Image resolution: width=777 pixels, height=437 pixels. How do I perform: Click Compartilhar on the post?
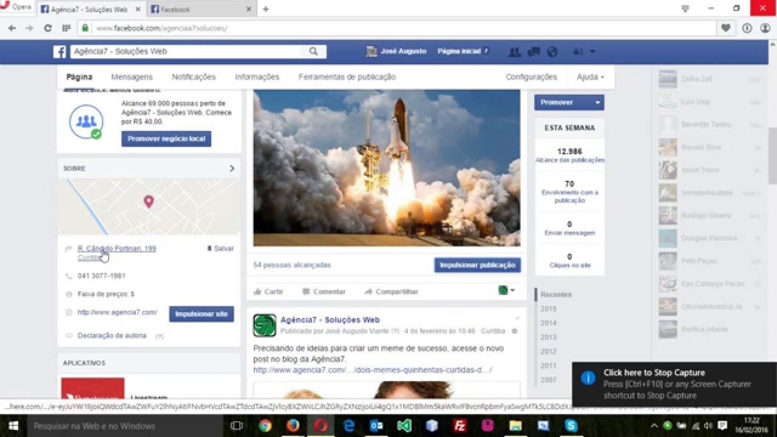click(x=391, y=291)
